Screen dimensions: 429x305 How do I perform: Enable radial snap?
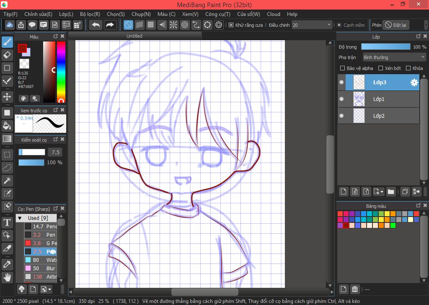click(x=173, y=25)
